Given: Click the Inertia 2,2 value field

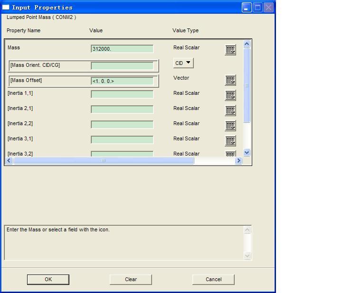Looking at the screenshot, I should [122, 125].
